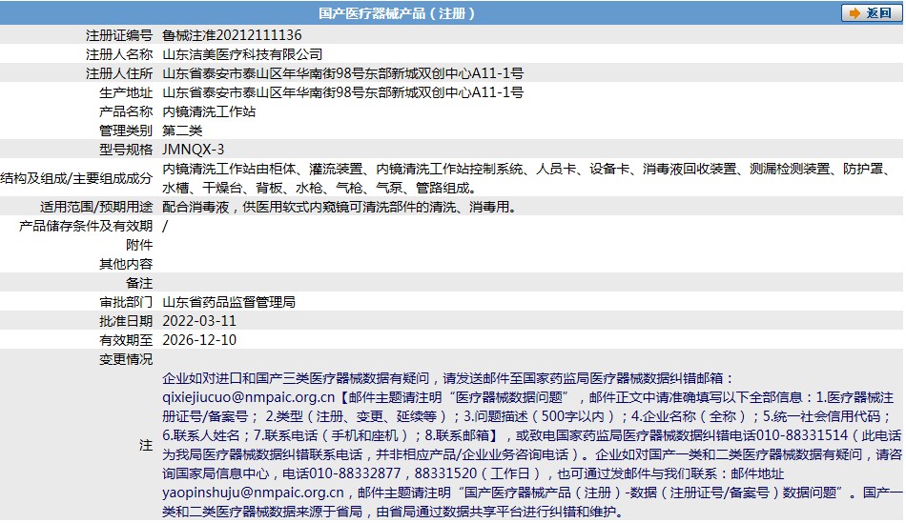The width and height of the screenshot is (906, 523).
Task: Click email qixiejiucuo@nmpaic.org.cn in the note
Action: point(249,397)
